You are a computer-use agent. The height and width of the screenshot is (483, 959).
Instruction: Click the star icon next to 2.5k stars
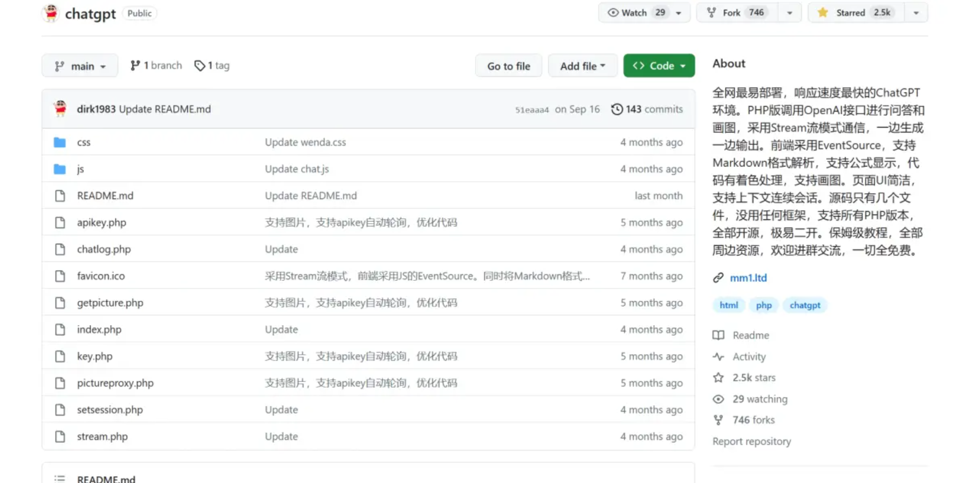[718, 378]
